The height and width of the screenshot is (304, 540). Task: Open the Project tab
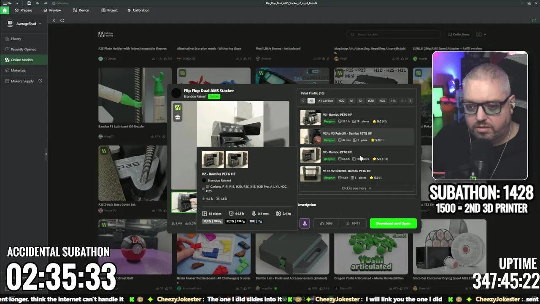click(x=109, y=10)
